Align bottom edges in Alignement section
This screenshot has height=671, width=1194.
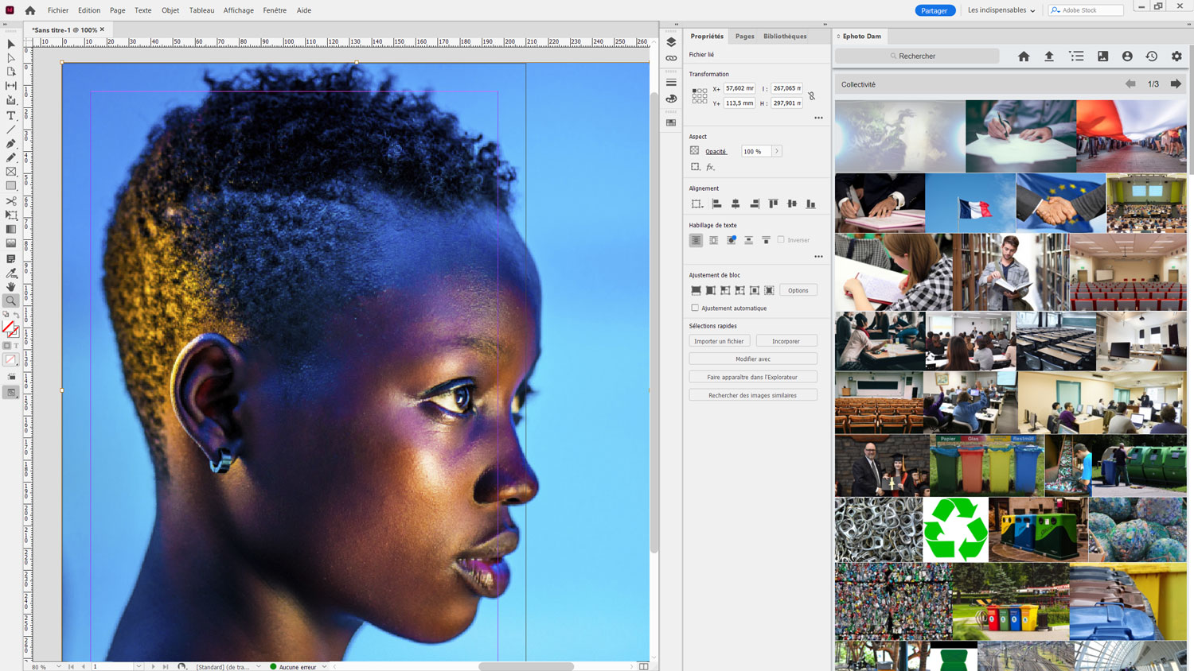click(x=810, y=204)
